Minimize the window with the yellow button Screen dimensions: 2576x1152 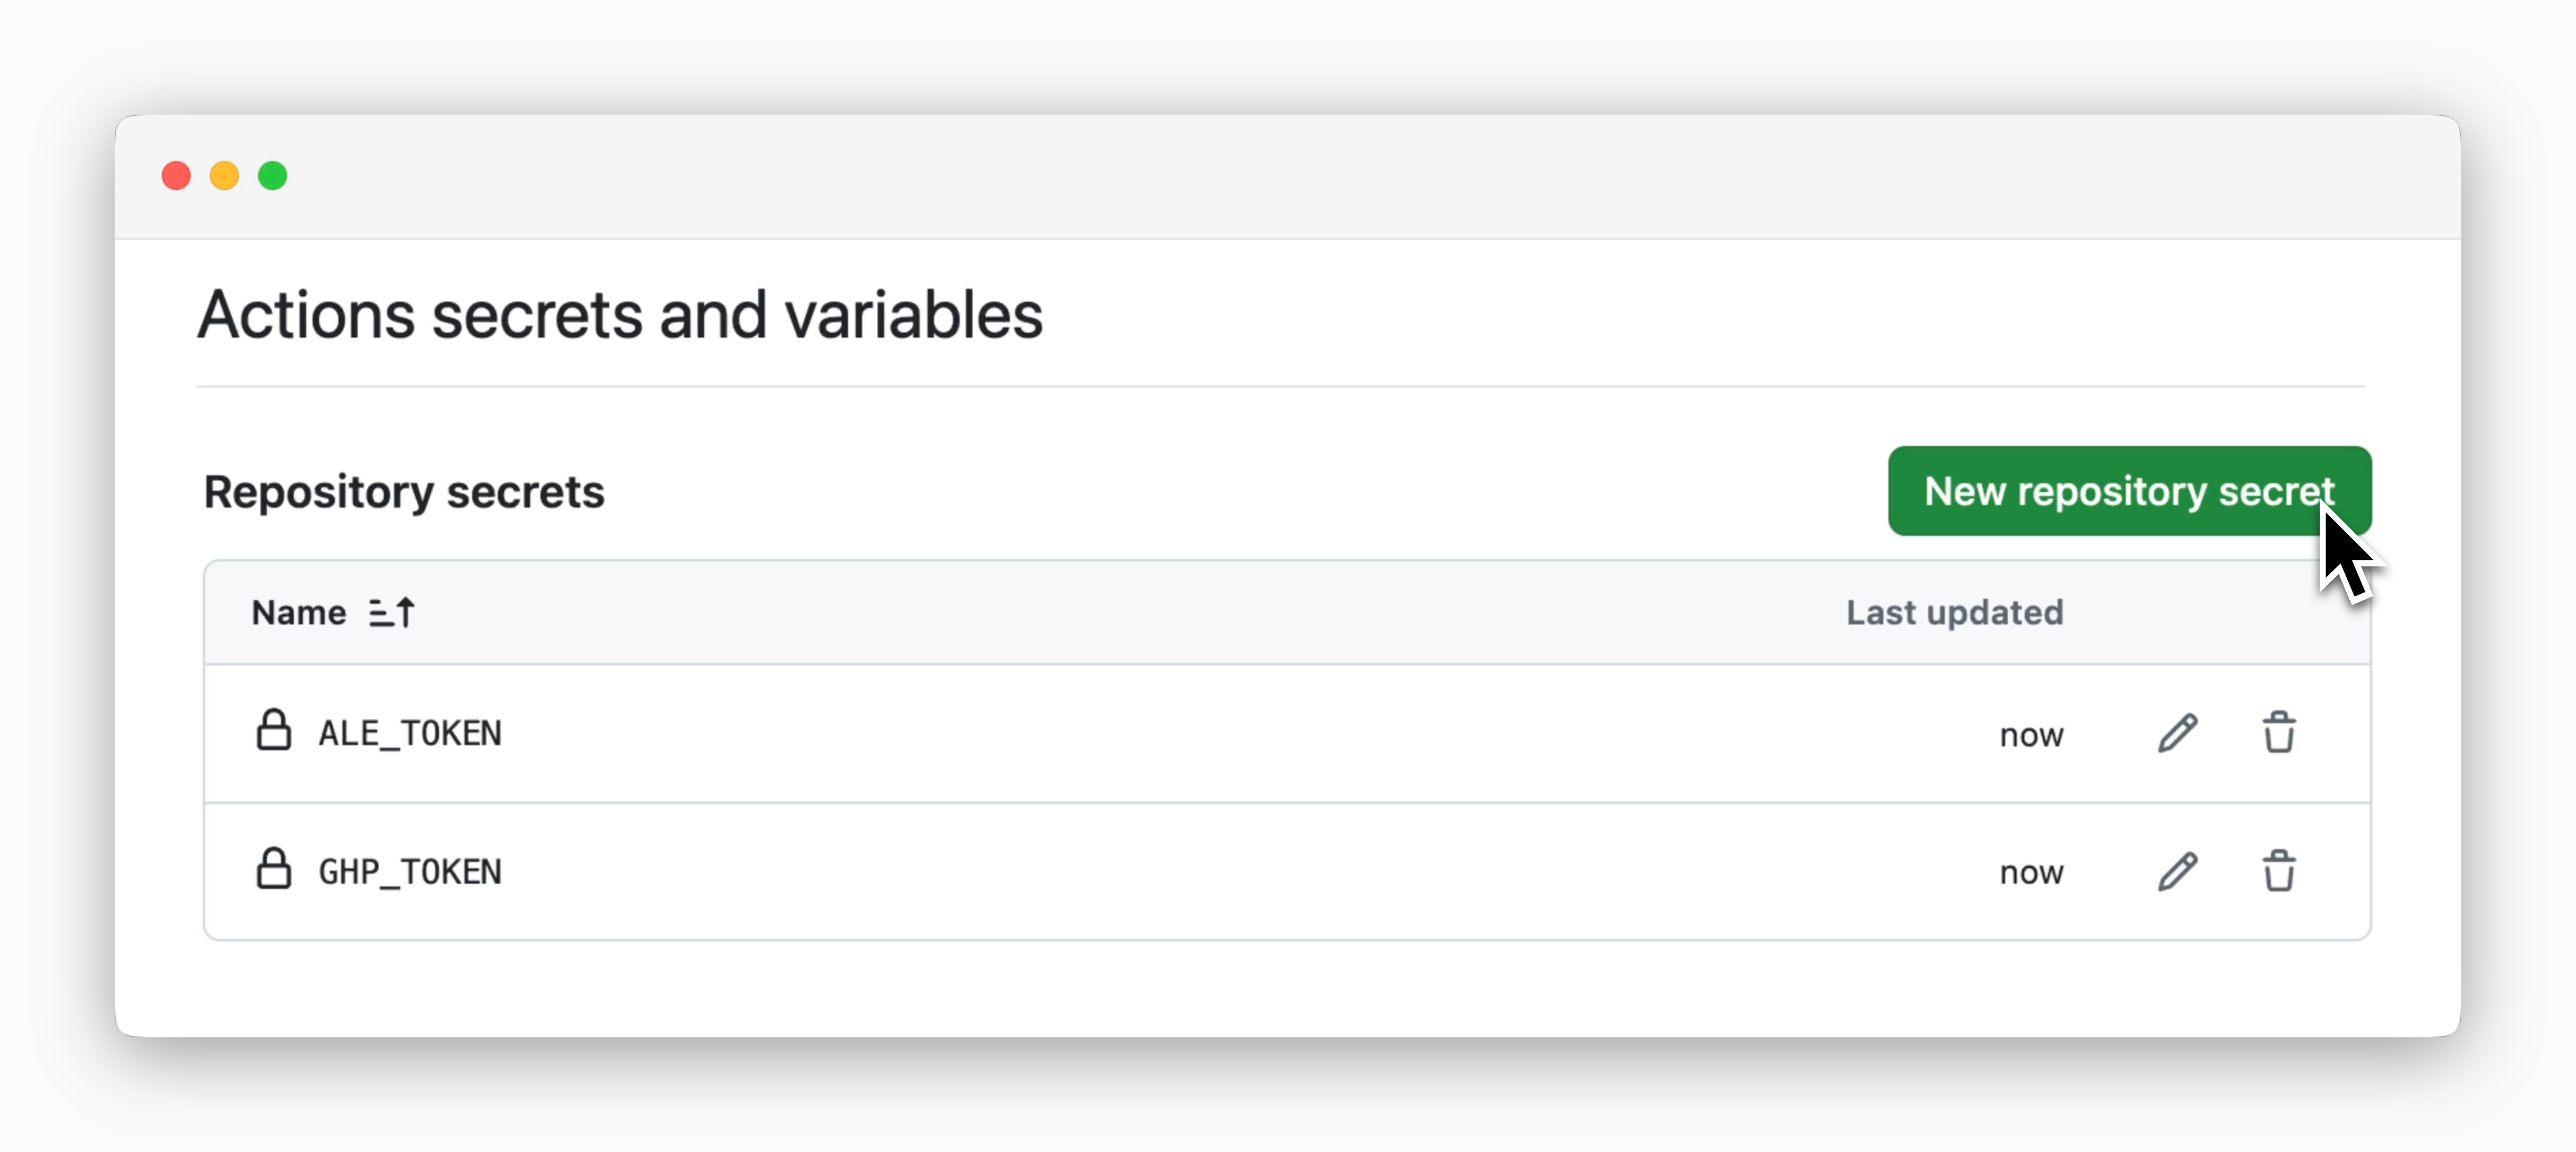[224, 176]
